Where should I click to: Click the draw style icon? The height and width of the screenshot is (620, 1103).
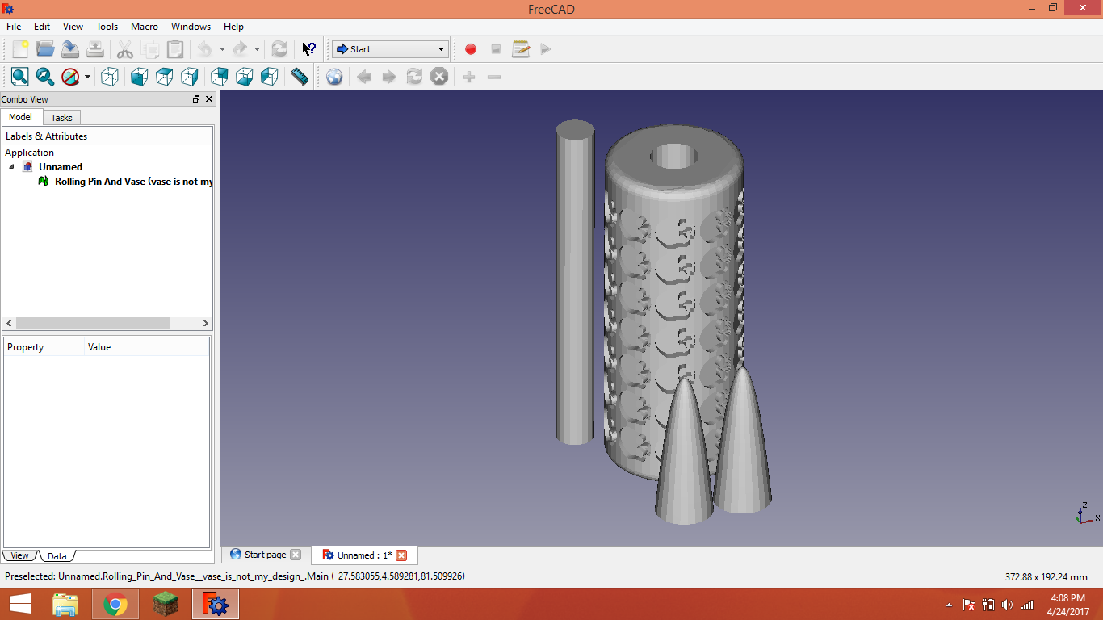click(70, 77)
